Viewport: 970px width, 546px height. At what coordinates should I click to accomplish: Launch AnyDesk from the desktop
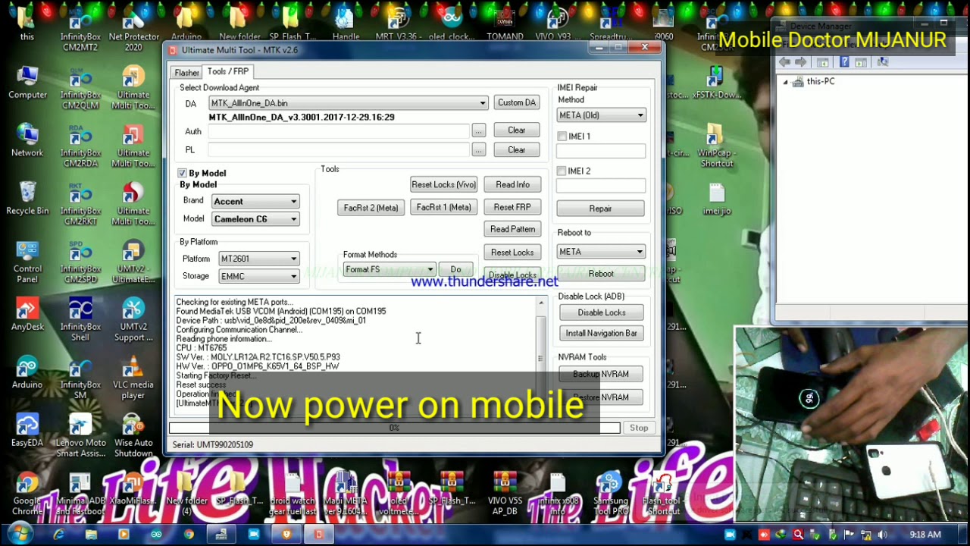click(27, 314)
